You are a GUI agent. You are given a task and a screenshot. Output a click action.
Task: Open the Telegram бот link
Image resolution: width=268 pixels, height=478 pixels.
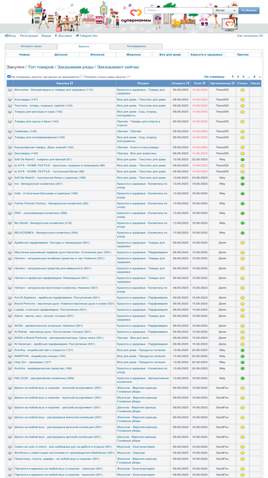click(x=86, y=36)
